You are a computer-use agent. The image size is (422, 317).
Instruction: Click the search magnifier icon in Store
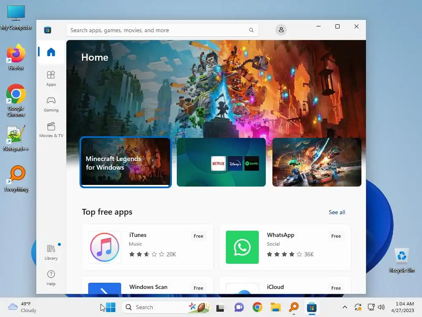coord(251,30)
